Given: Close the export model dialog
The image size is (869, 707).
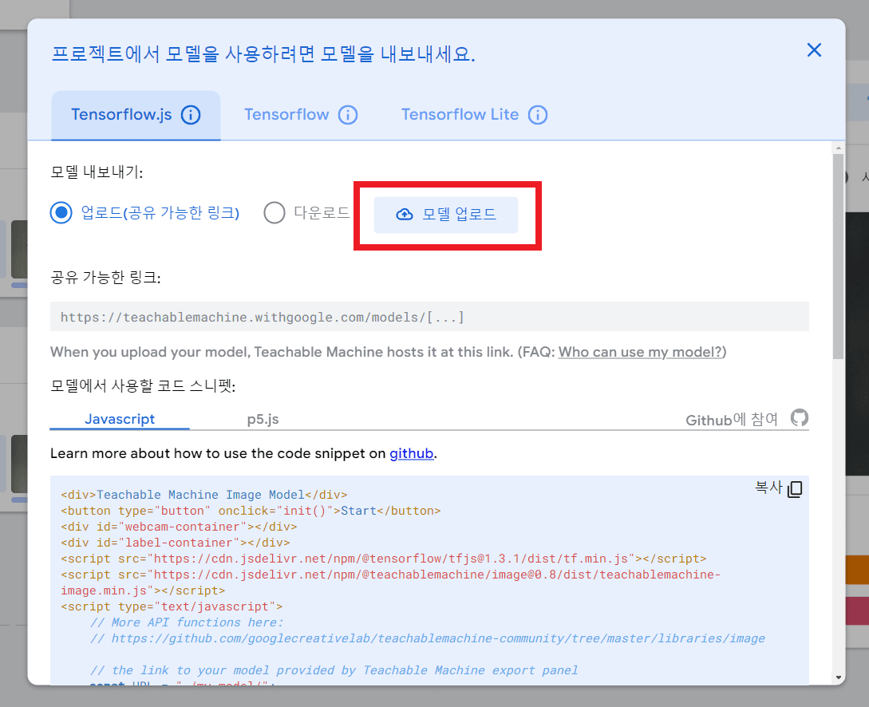Looking at the screenshot, I should (x=814, y=50).
